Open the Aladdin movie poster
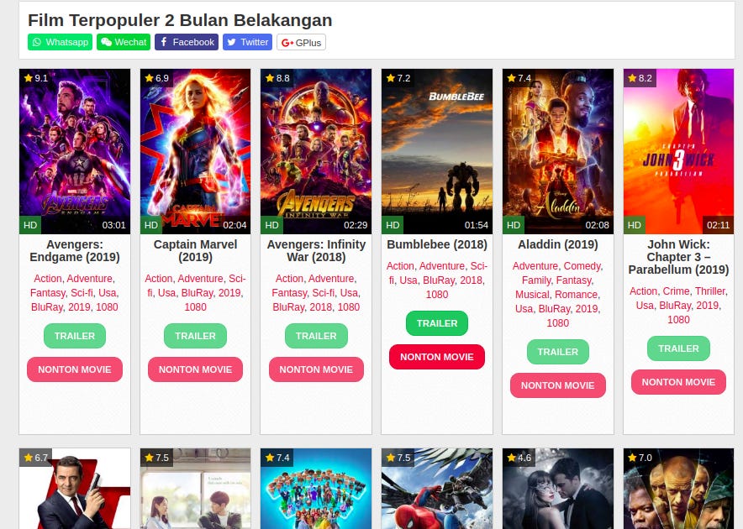743x529 pixels. pyautogui.click(x=558, y=151)
